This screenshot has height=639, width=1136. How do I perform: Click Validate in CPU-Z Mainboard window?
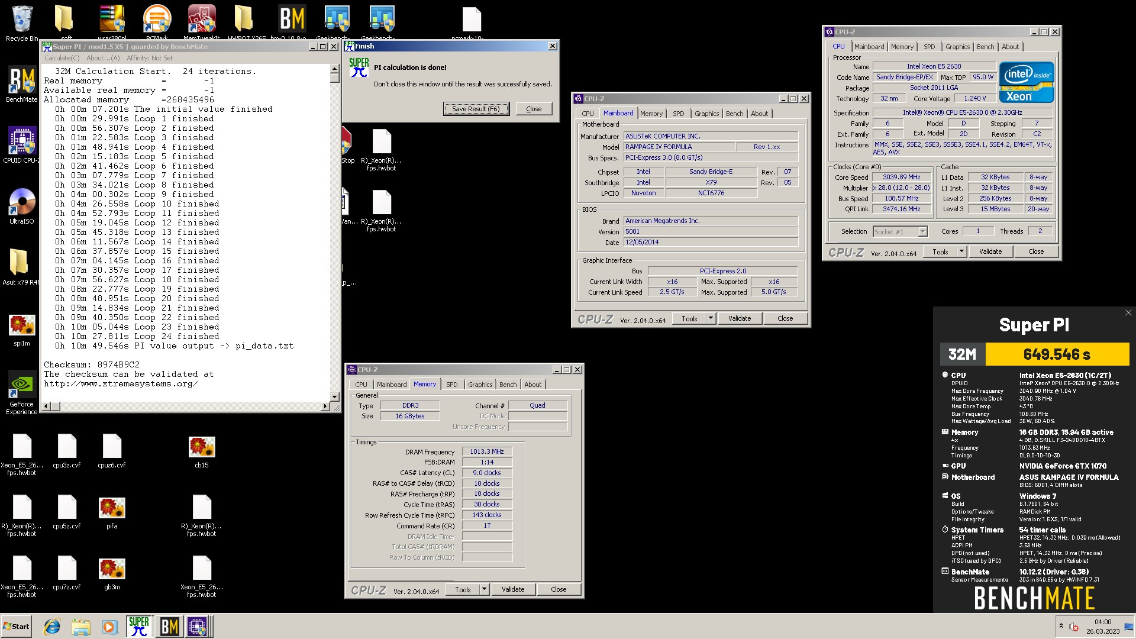tap(740, 318)
